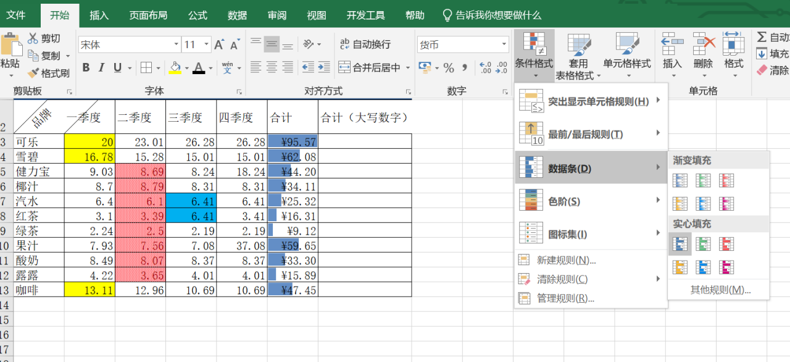
Task: Open the 色阶(S) submenu
Action: tap(591, 201)
